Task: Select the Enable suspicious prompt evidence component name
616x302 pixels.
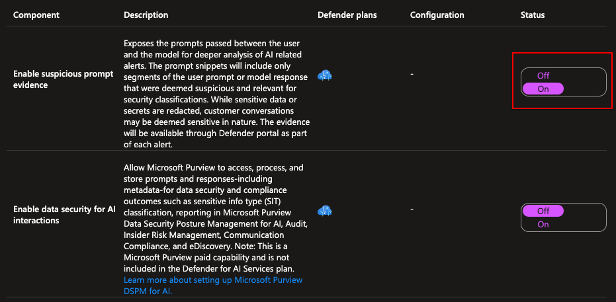Action: coord(64,79)
